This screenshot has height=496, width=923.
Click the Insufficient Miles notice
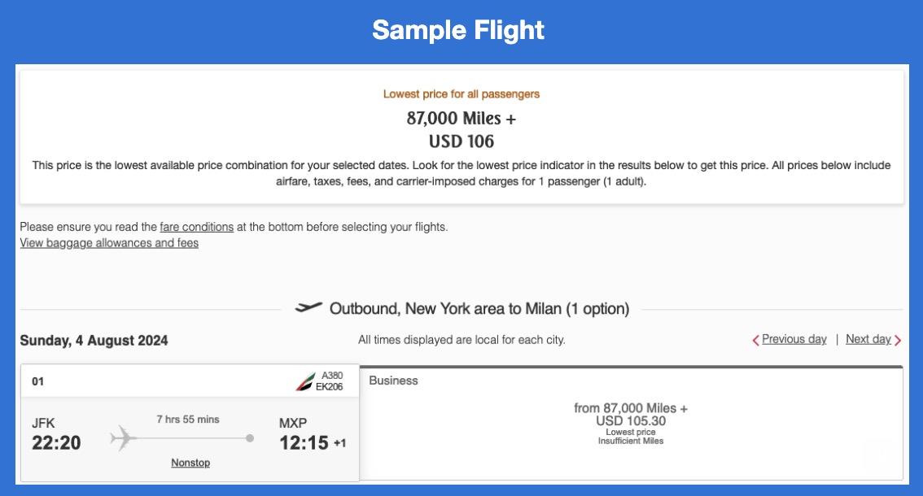pos(631,442)
